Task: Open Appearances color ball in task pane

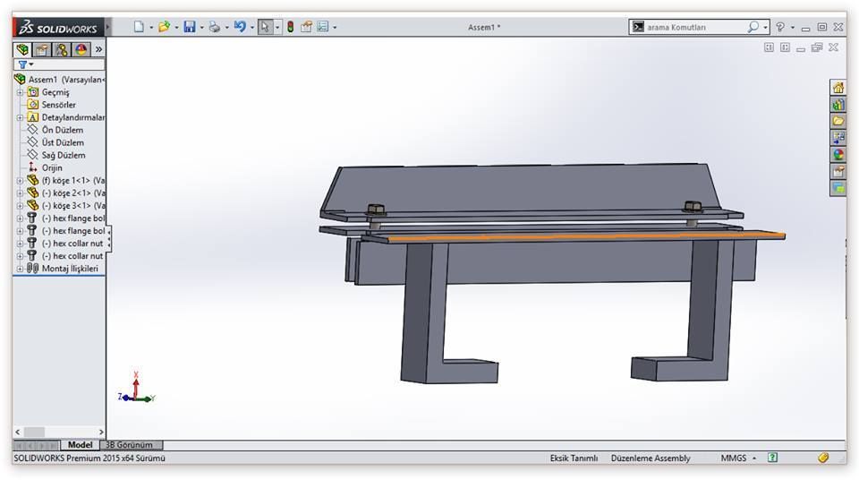Action: 838,154
